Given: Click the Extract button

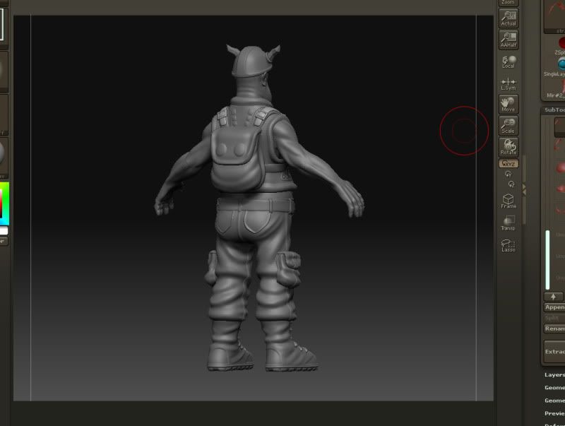Looking at the screenshot, I should (x=554, y=351).
